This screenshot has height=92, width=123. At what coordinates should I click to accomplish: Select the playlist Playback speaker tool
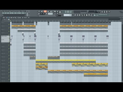click(20, 18)
